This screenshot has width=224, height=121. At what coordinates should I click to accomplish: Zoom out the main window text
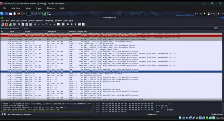click(x=72, y=24)
